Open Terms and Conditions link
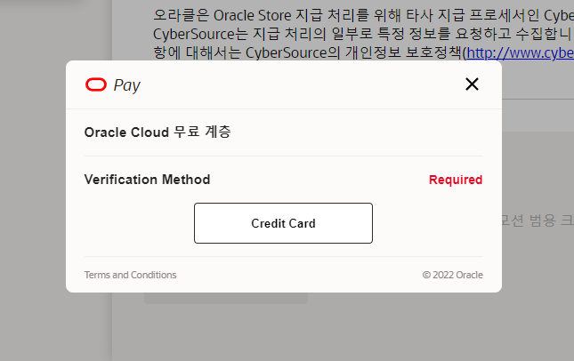Image resolution: width=574 pixels, height=361 pixels. [130, 275]
